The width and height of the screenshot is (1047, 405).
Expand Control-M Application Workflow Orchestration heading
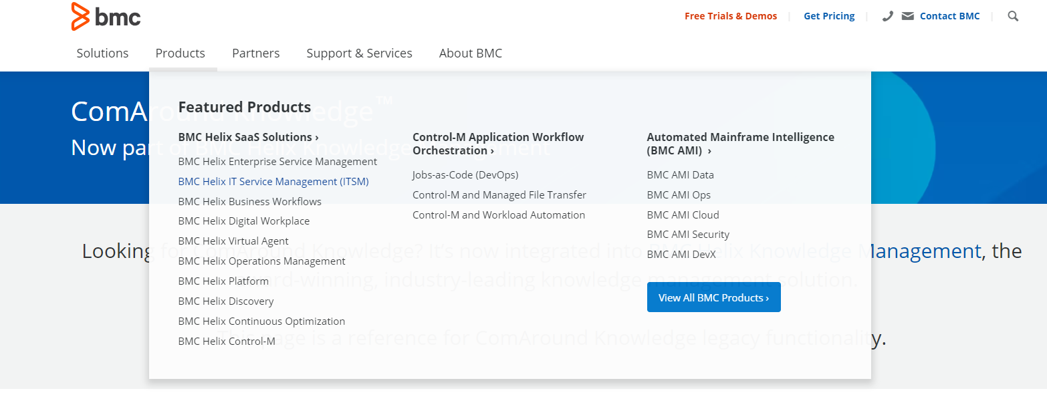(497, 144)
